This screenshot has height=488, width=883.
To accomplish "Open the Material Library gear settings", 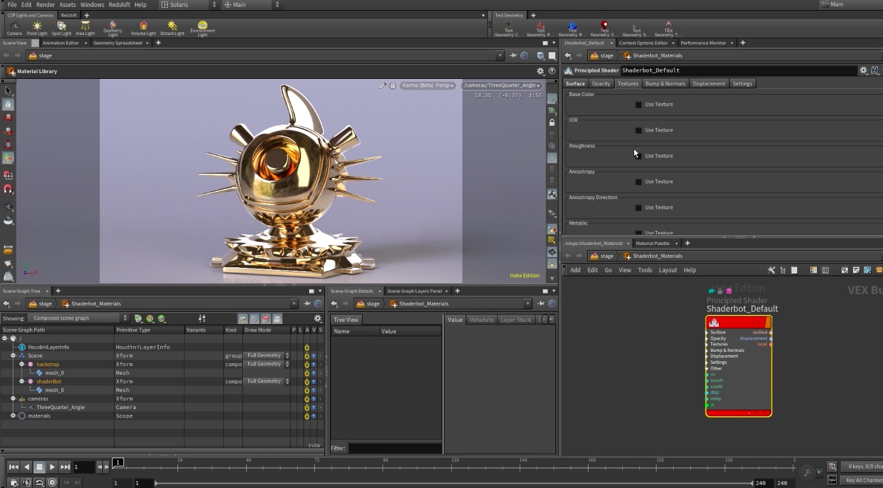I will tap(540, 71).
